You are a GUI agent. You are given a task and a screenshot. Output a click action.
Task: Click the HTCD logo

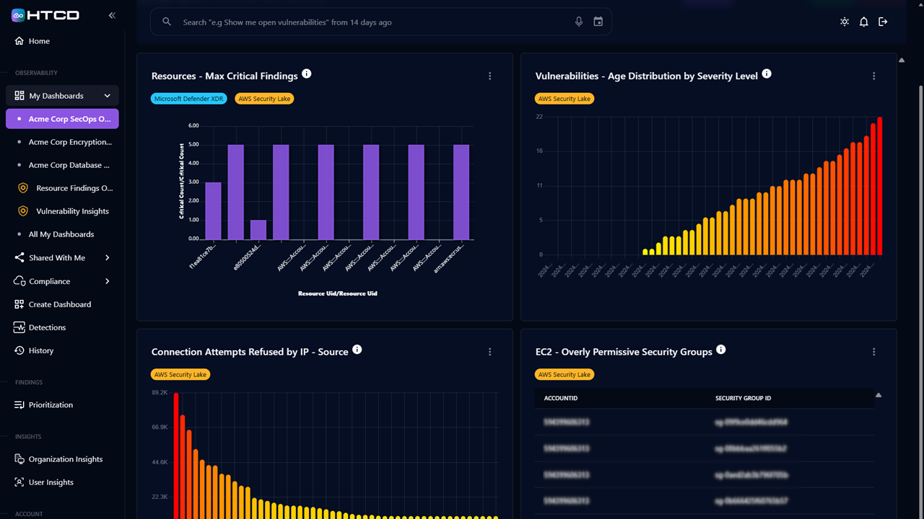click(45, 15)
